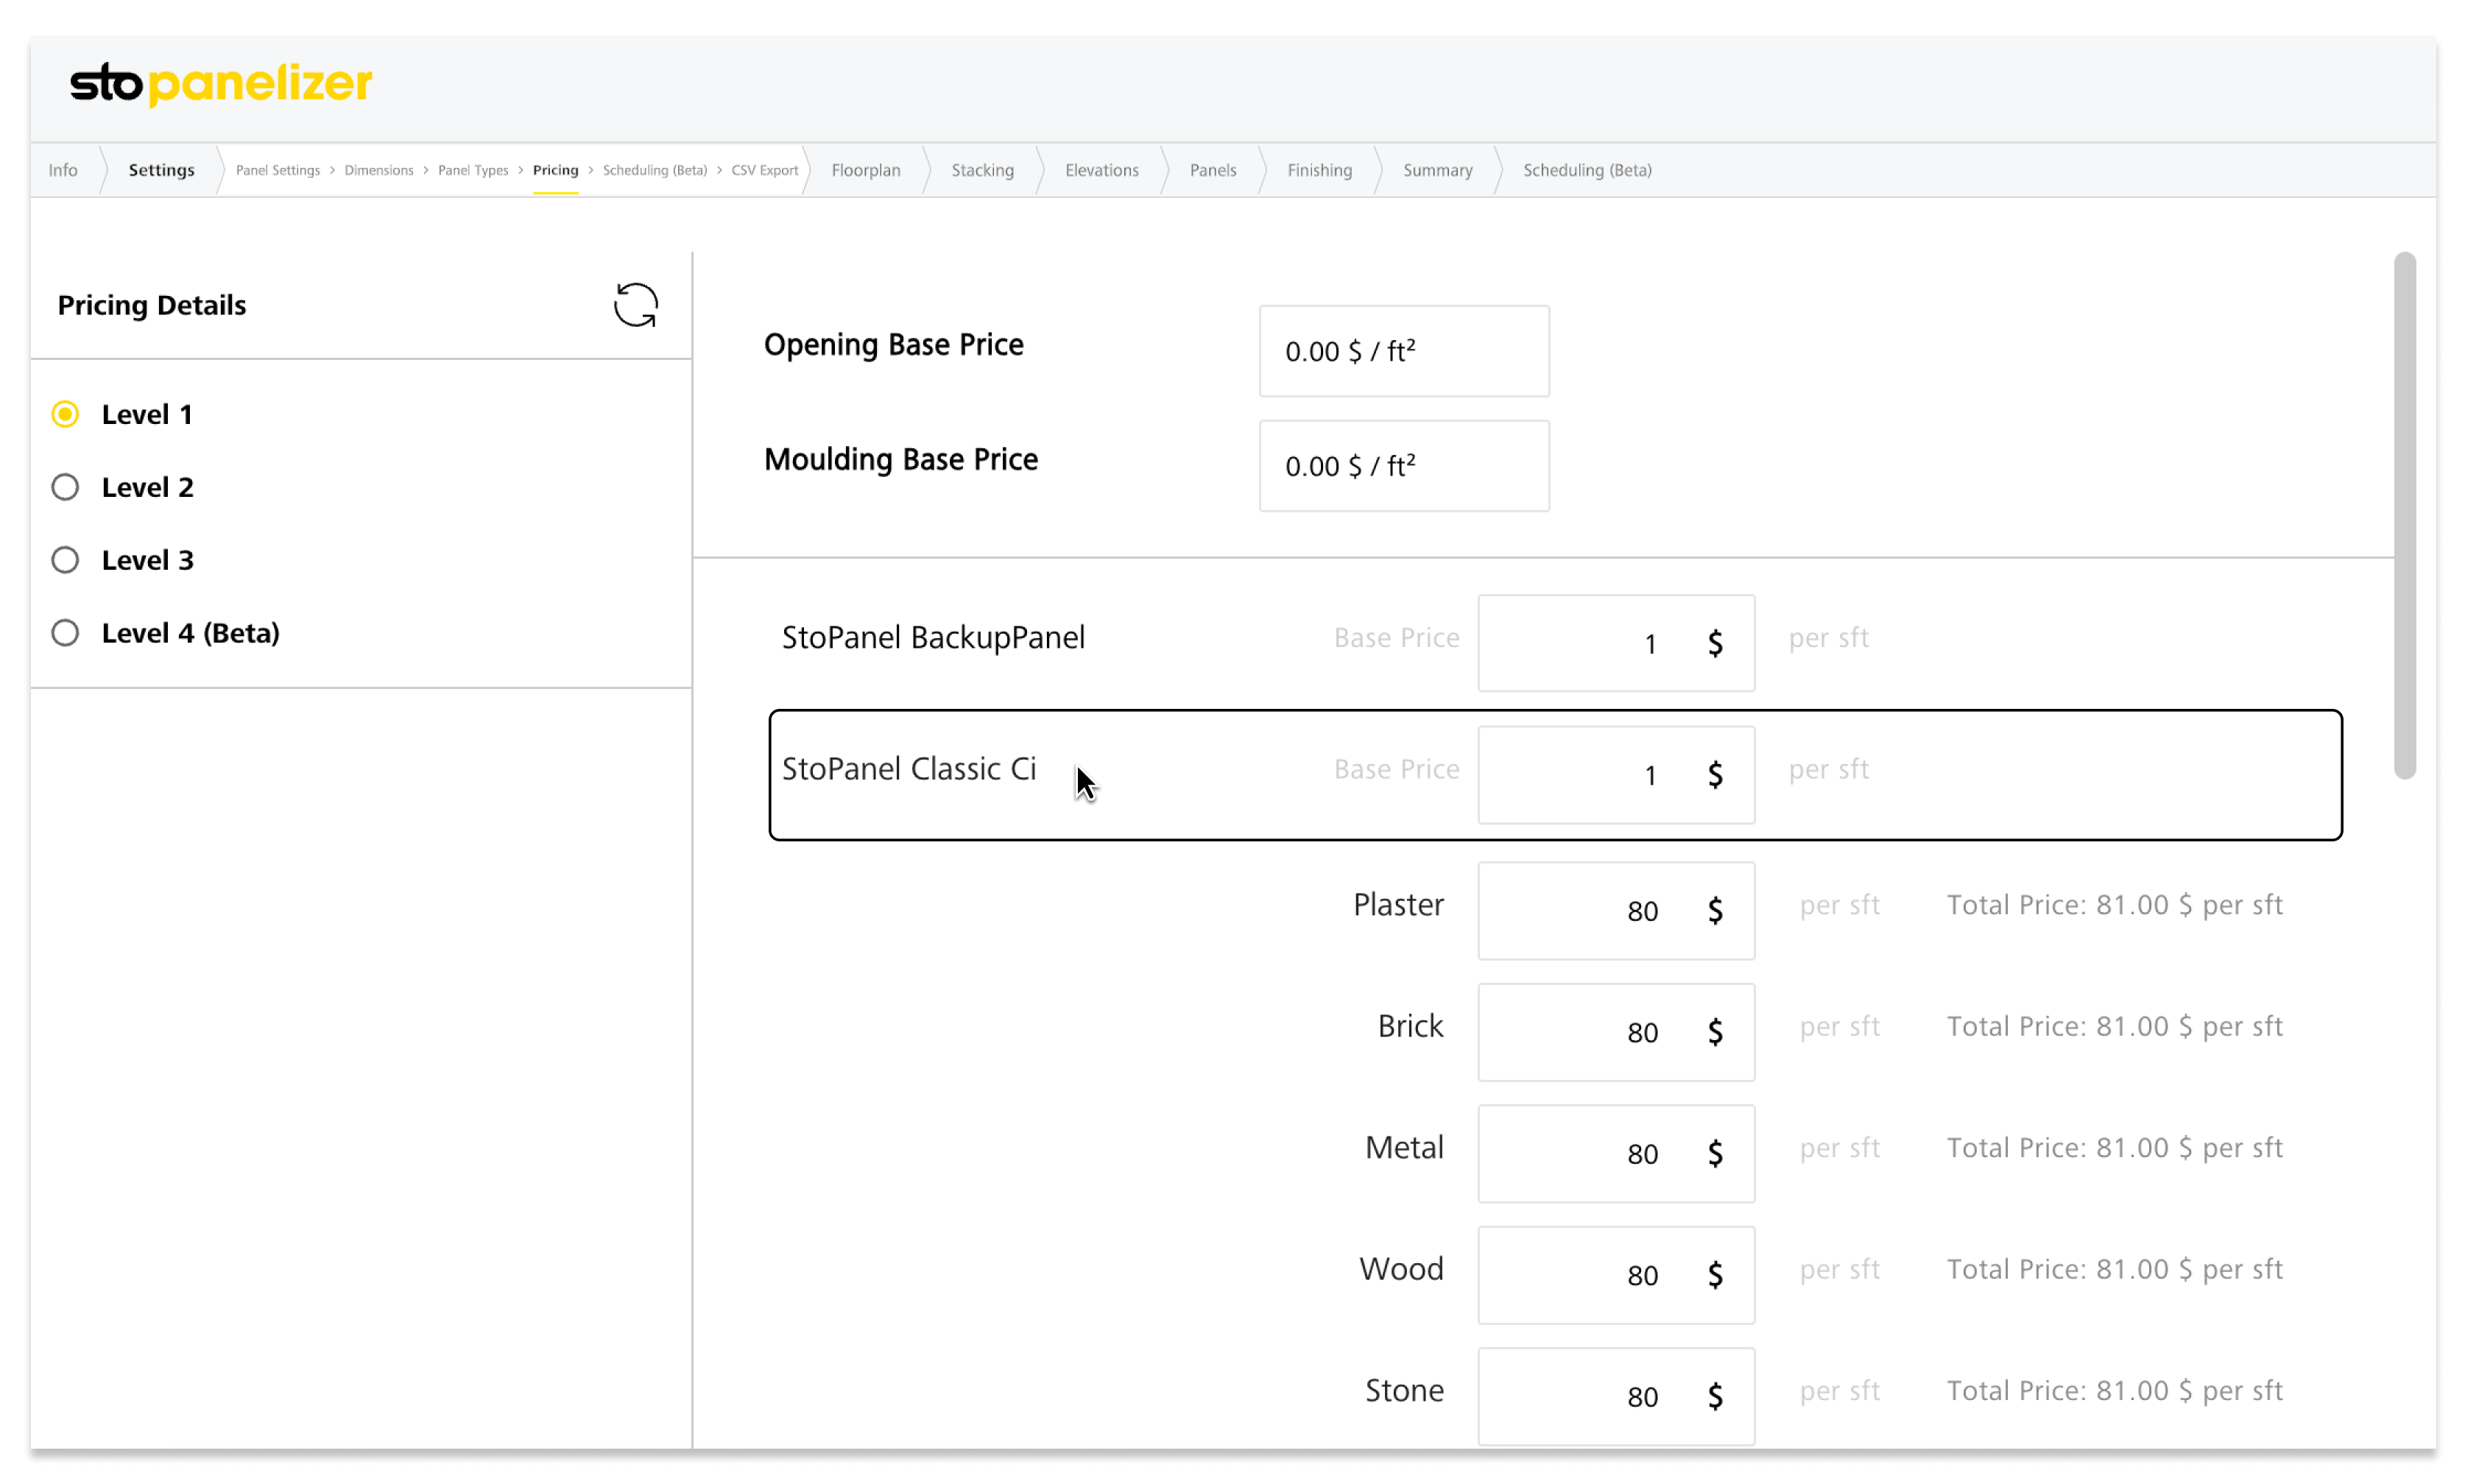Screen dimensions: 2465x1484
Task: Click the stopanelizer logo
Action: point(221,84)
